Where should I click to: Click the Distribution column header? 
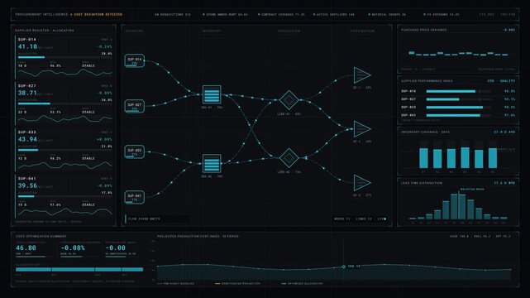pyautogui.click(x=362, y=31)
